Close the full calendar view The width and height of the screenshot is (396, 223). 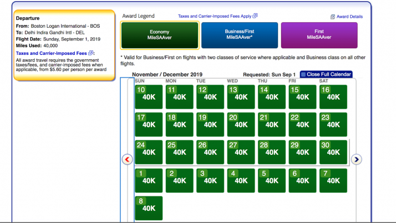tap(329, 74)
